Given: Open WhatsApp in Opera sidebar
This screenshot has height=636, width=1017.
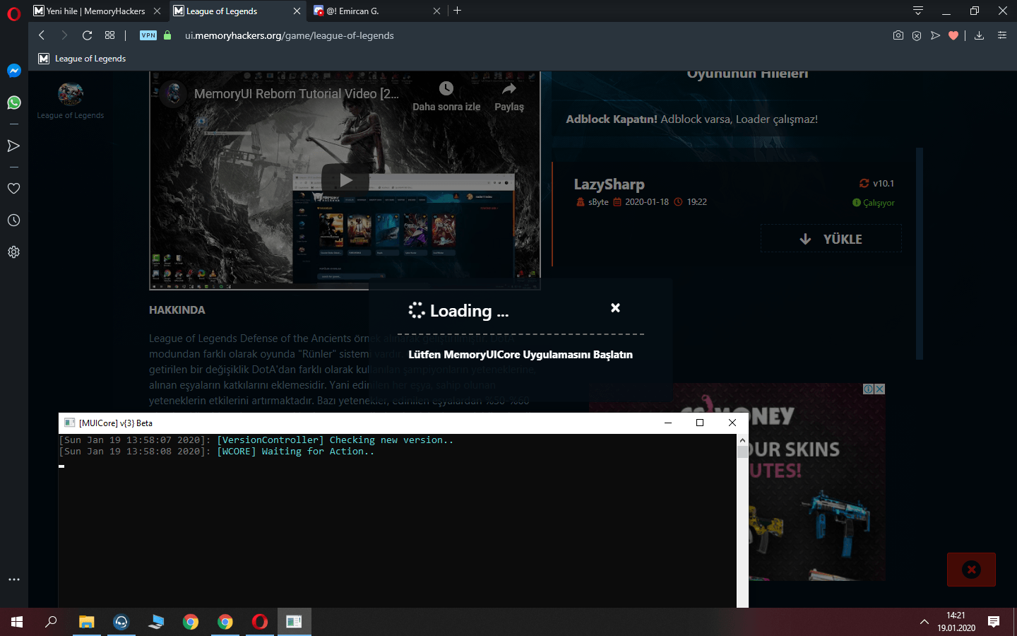Looking at the screenshot, I should [14, 102].
